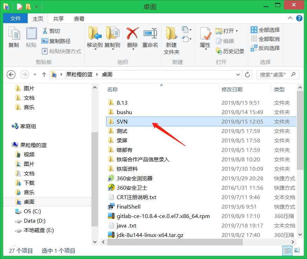Image resolution: width=307 pixels, height=259 pixels.
Task: Toggle sort order on the 名称 column
Action: tap(112, 89)
